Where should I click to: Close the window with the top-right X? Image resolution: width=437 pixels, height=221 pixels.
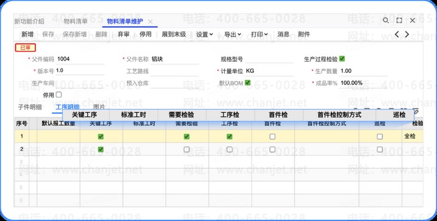(x=413, y=21)
